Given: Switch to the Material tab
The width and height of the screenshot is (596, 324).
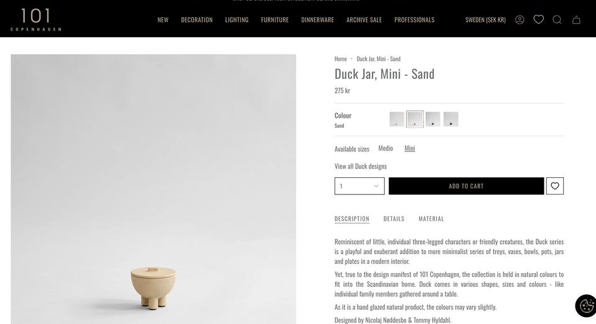Looking at the screenshot, I should pos(431,219).
